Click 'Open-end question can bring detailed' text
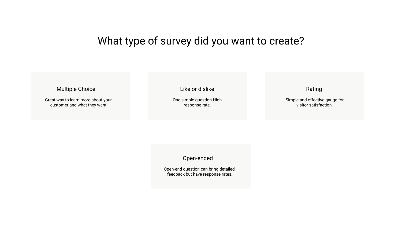Image resolution: width=402 pixels, height=229 pixels. click(199, 169)
